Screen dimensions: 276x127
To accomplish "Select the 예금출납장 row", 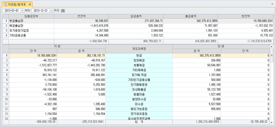I will click(x=138, y=26).
